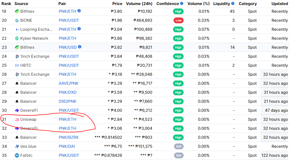Click the Bitfinex logo in row 23
Image resolution: width=297 pixels, height=166 pixels.
click(17, 47)
